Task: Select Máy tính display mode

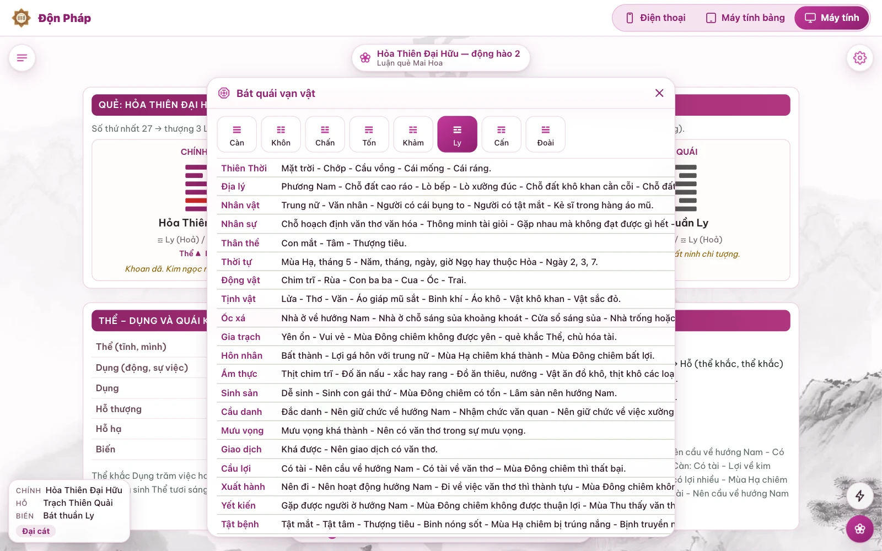Action: tap(832, 18)
